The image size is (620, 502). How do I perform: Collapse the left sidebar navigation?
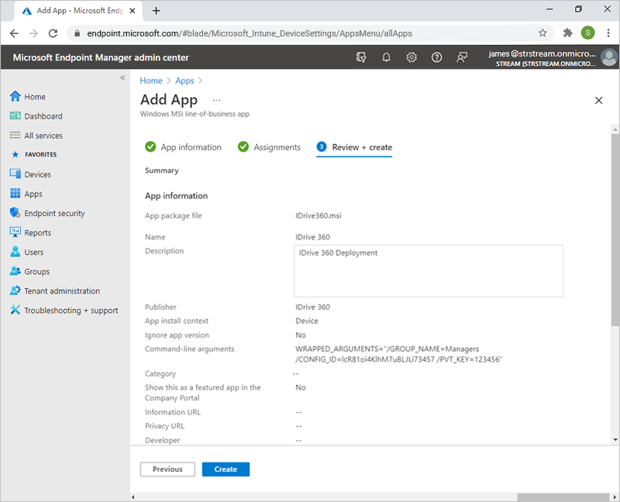[x=122, y=78]
